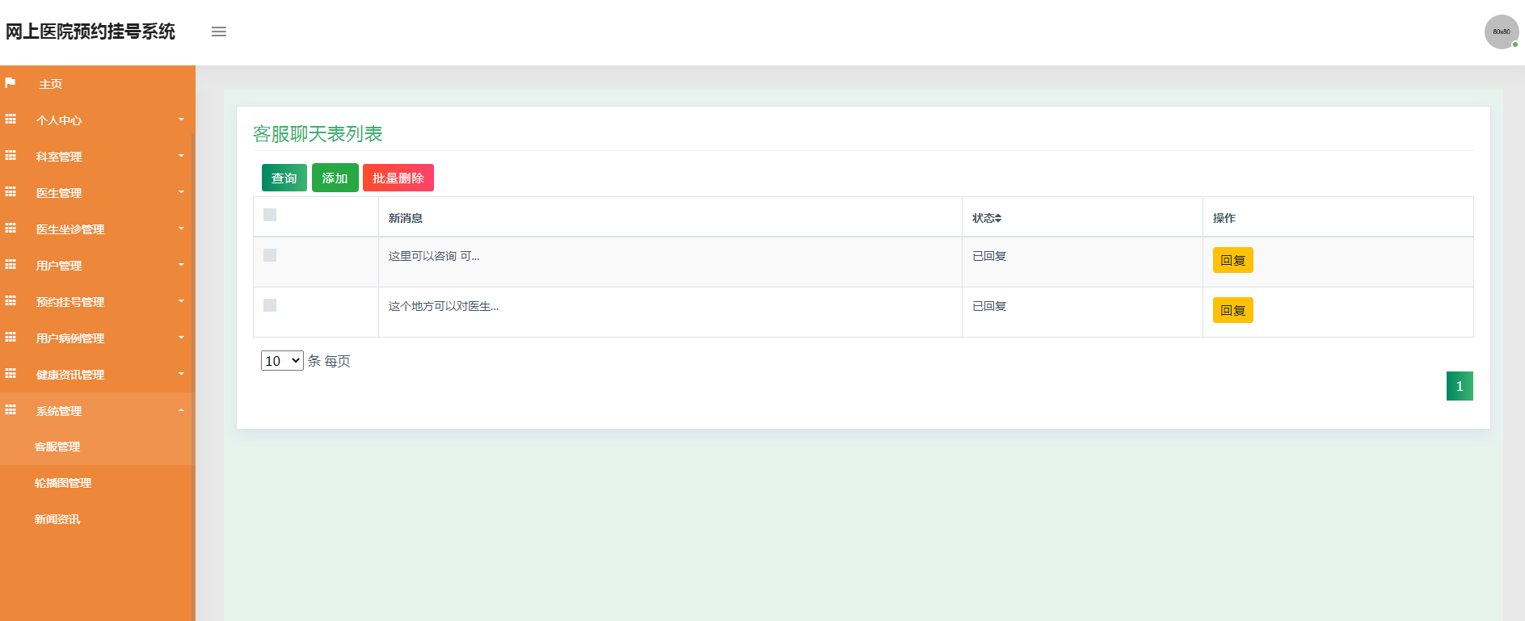1525x621 pixels.
Task: Click the grid icon beside 用户病例管理
Action: (11, 338)
